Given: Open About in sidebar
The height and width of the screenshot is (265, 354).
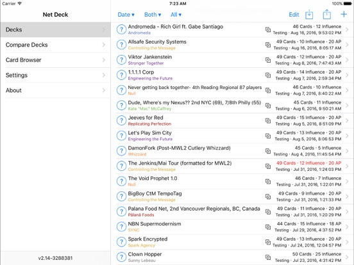Looking at the screenshot, I should click(x=56, y=90).
